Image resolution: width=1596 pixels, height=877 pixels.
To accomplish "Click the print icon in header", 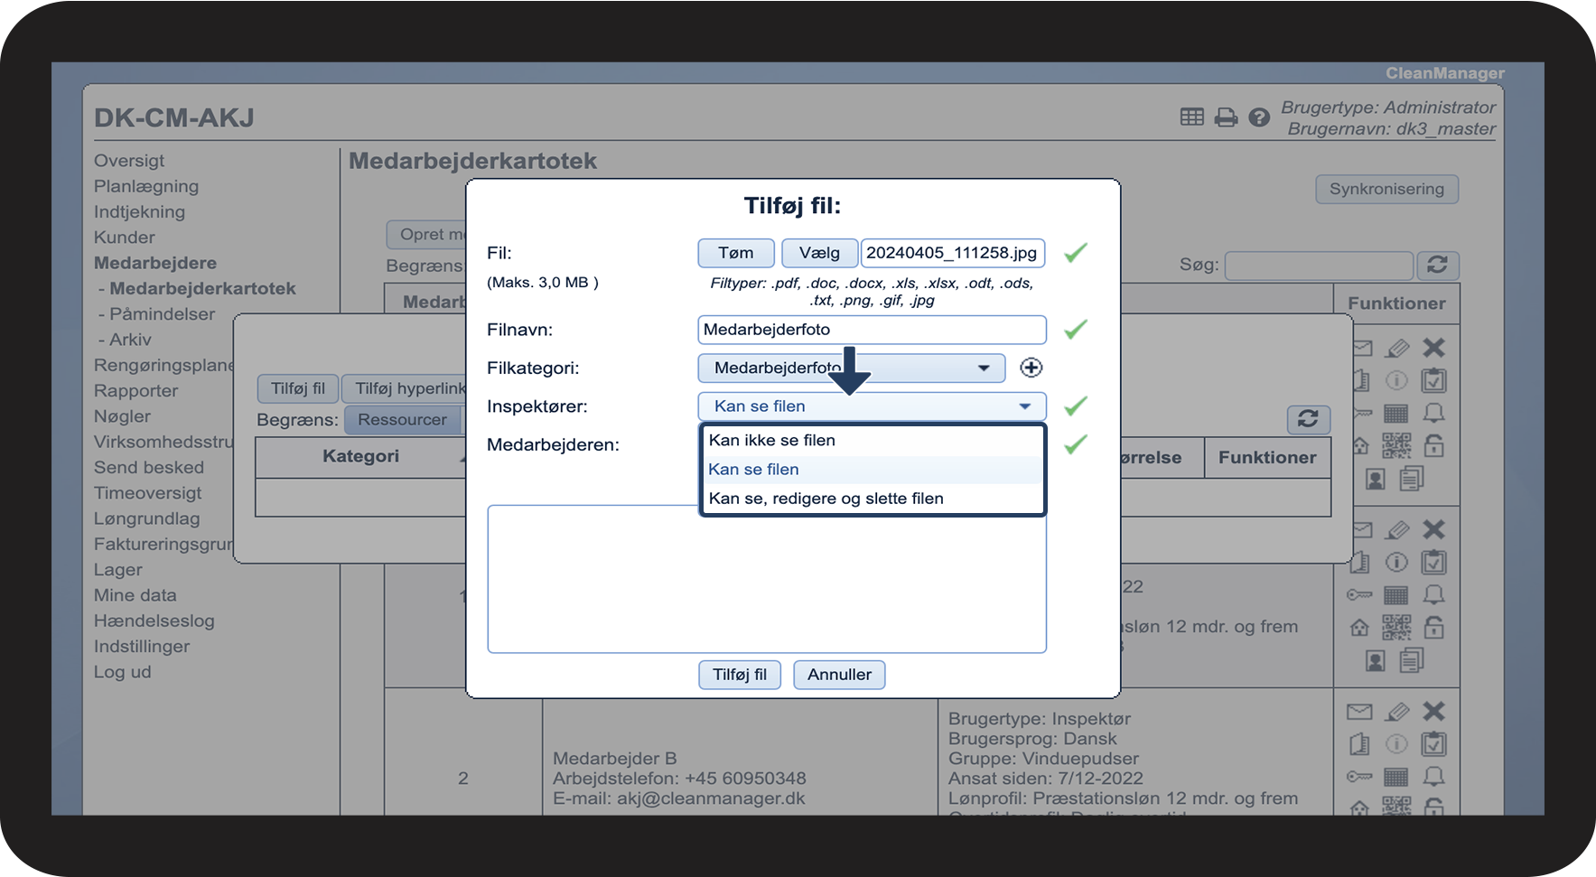I will tap(1226, 117).
